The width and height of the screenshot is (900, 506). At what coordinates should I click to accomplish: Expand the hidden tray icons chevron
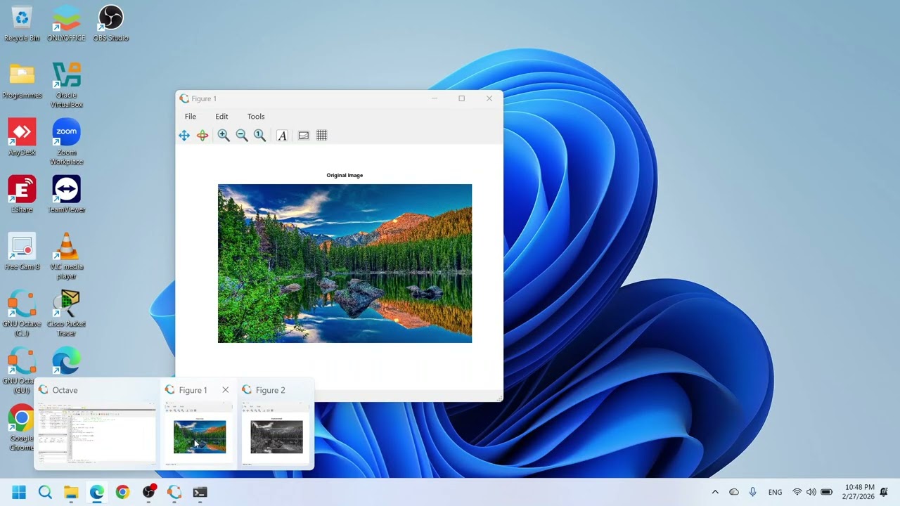click(x=715, y=492)
